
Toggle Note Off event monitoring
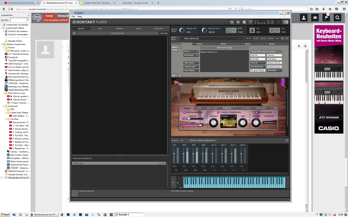[258, 63]
